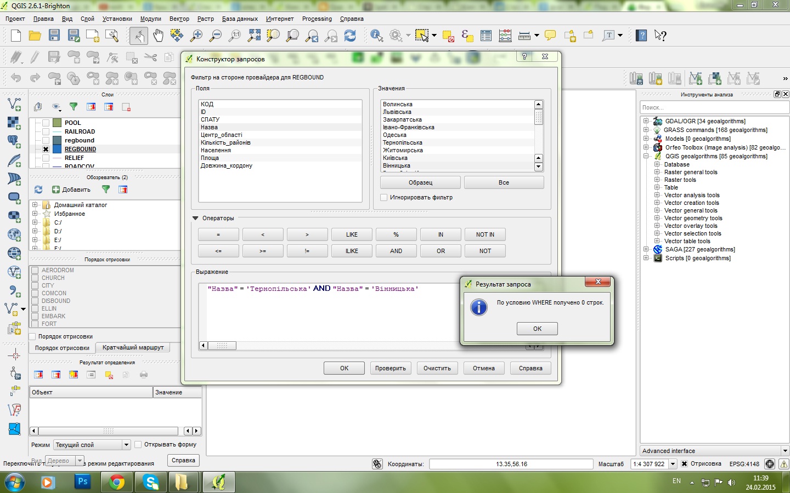The width and height of the screenshot is (790, 493).
Task: Click the Refresh map icon in toolbar
Action: 350,36
